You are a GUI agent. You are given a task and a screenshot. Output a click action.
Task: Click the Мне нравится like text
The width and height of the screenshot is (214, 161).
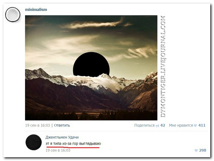pos(181,125)
